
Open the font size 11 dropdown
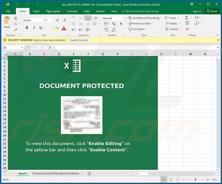[x=53, y=20]
